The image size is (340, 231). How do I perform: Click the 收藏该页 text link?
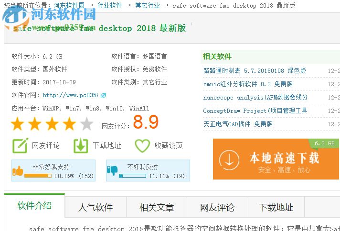[169, 145]
